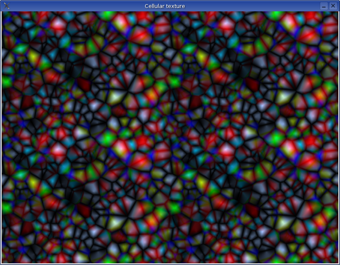The height and width of the screenshot is (265, 340).
Task: Open the X window menu icon
Action: [7, 6]
